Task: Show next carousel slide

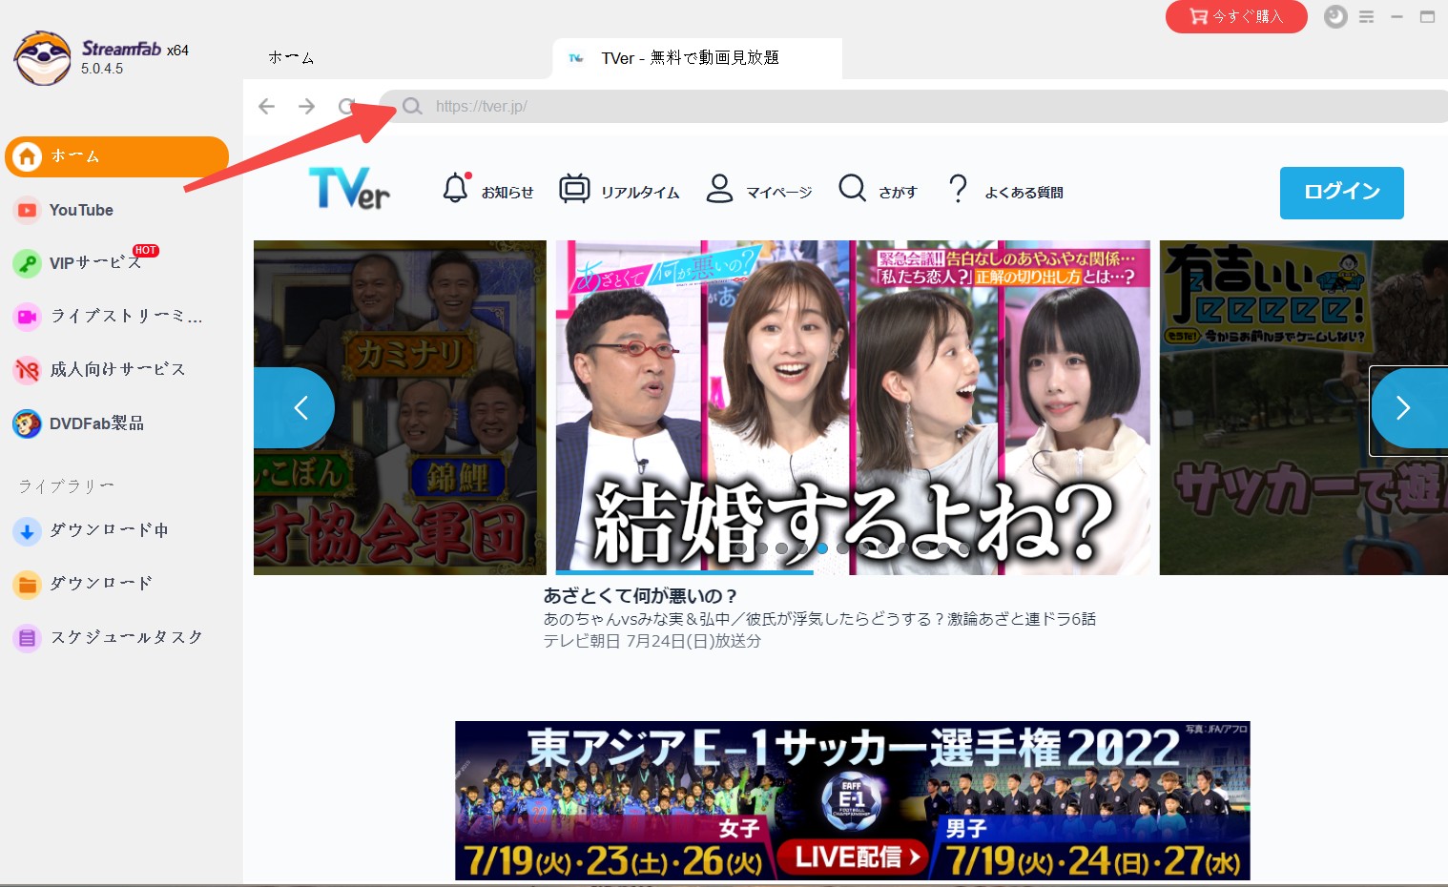Action: [1409, 408]
